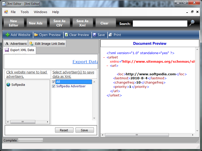Click the website list horizontal scrollbar thumb
202x151 pixels.
point(23,122)
